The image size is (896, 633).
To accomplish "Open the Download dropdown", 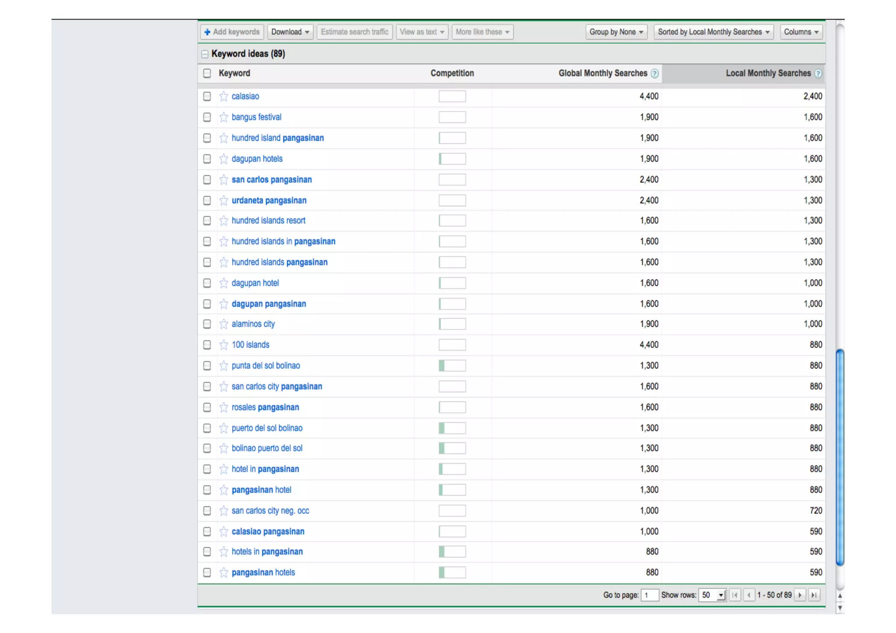I will coord(290,32).
